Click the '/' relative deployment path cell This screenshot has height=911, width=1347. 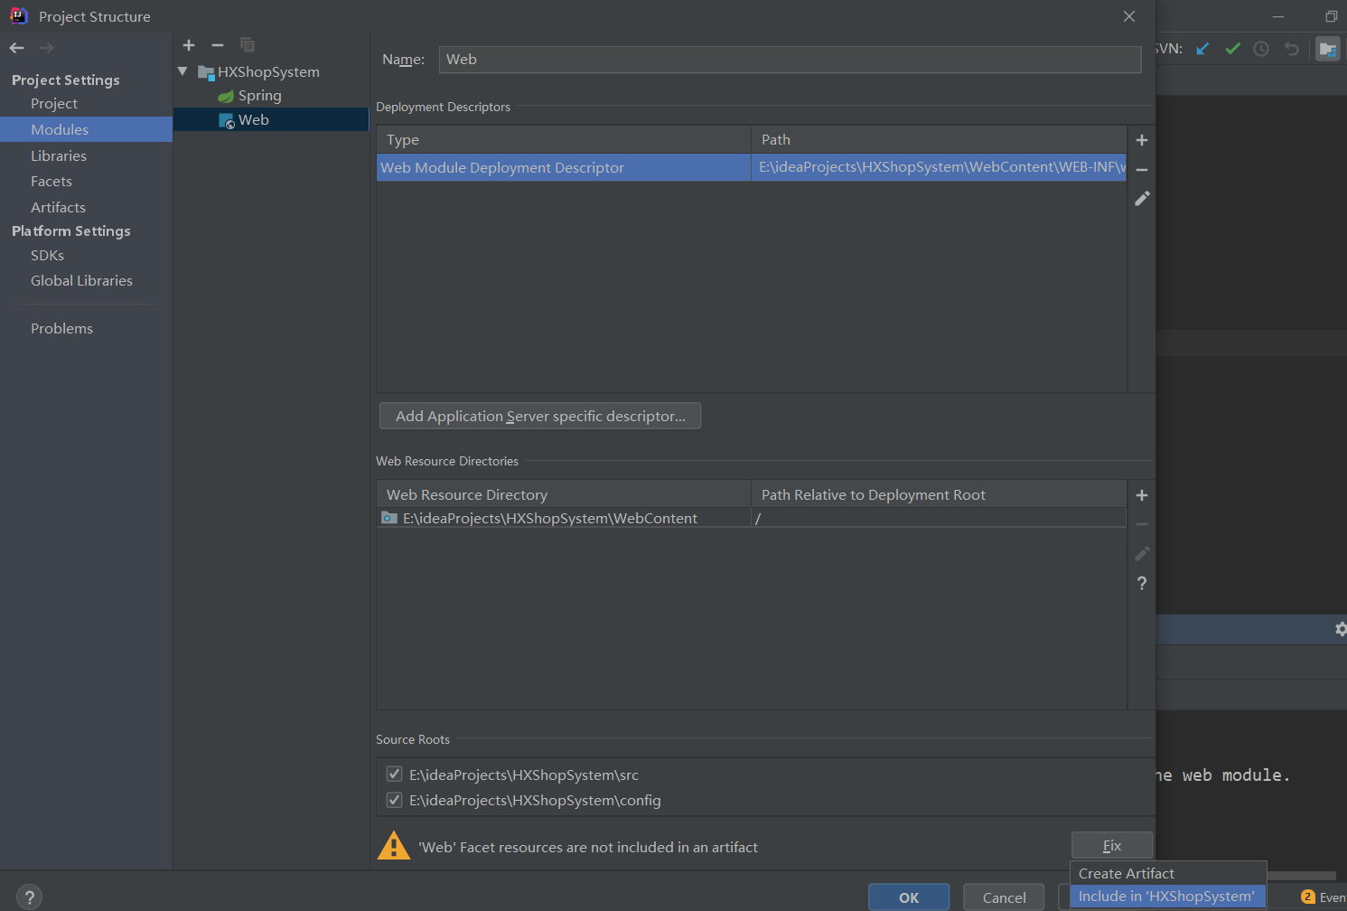pos(939,518)
